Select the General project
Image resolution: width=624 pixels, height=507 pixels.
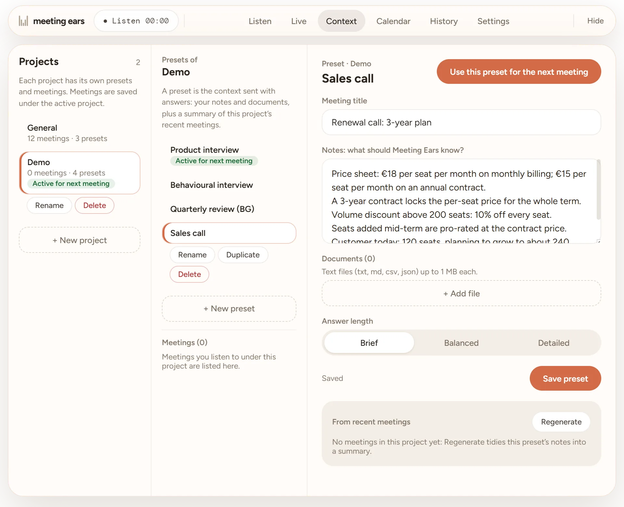80,133
